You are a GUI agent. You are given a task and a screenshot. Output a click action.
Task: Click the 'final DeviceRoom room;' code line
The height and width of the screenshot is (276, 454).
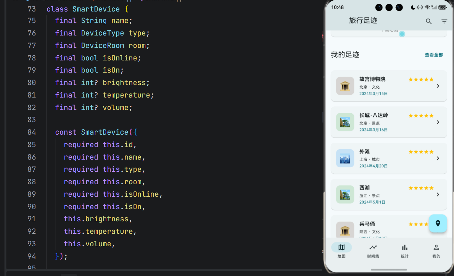[102, 45]
